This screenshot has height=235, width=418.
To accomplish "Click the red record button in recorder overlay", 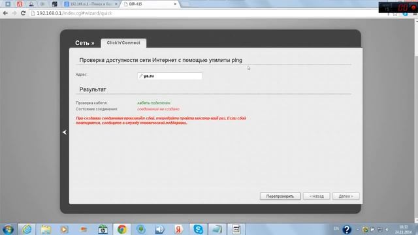I will [x=413, y=8].
